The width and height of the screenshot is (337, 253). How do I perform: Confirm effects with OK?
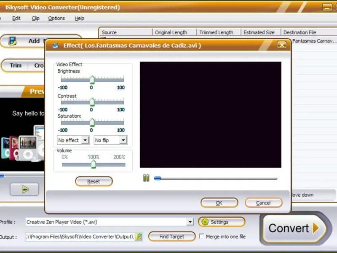(x=219, y=203)
